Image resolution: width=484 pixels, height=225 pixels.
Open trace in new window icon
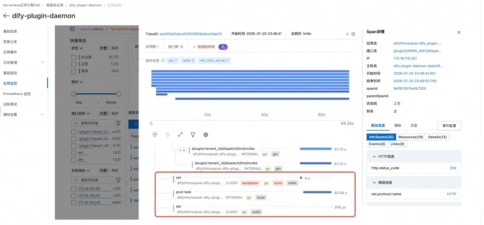click(354, 34)
